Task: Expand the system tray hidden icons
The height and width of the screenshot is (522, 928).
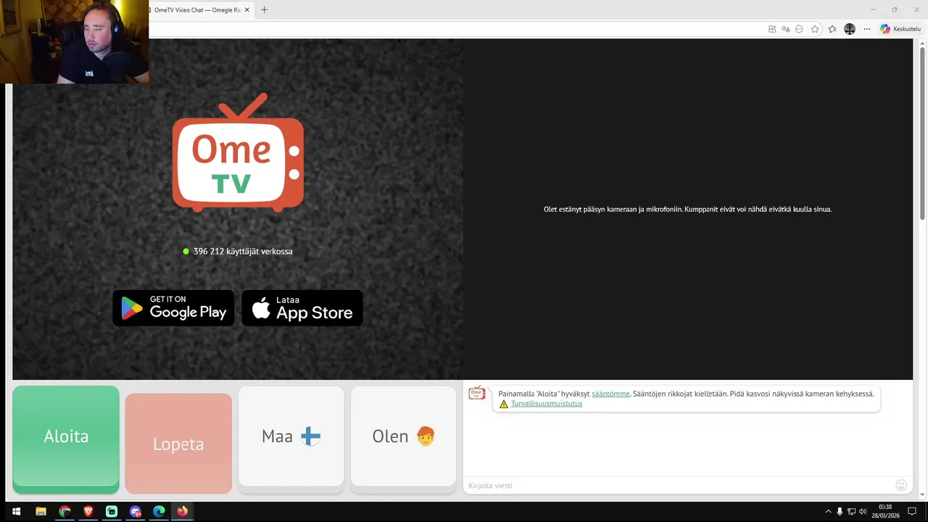Action: pos(828,511)
